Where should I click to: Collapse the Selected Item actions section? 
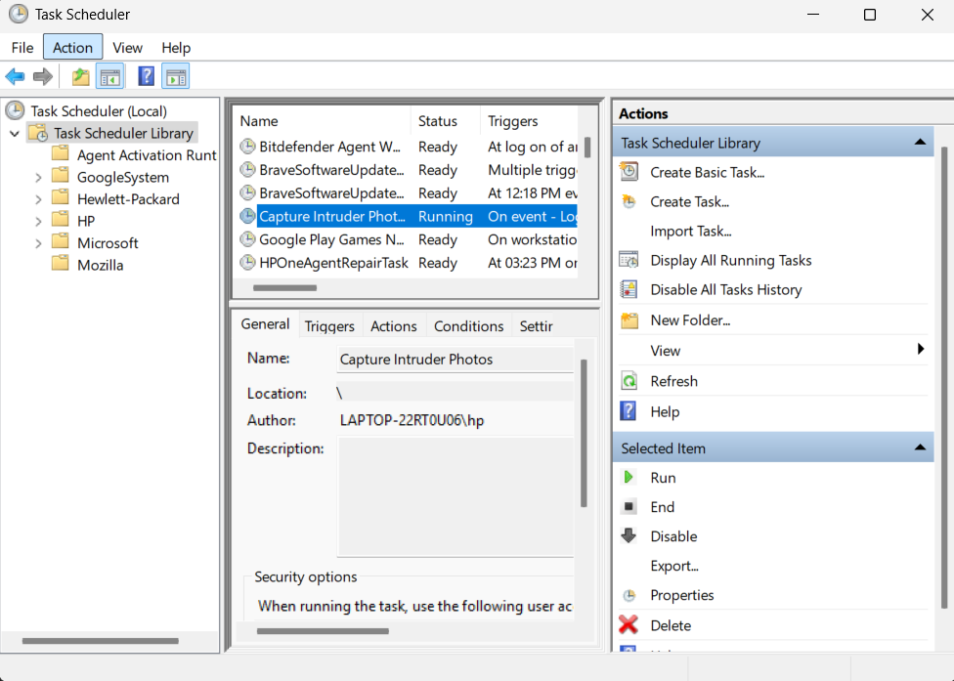pos(919,447)
